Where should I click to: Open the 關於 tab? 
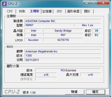click(87, 11)
